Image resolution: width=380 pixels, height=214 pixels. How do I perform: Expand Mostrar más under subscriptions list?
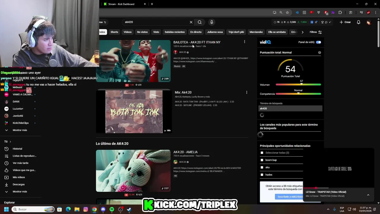tap(20, 130)
